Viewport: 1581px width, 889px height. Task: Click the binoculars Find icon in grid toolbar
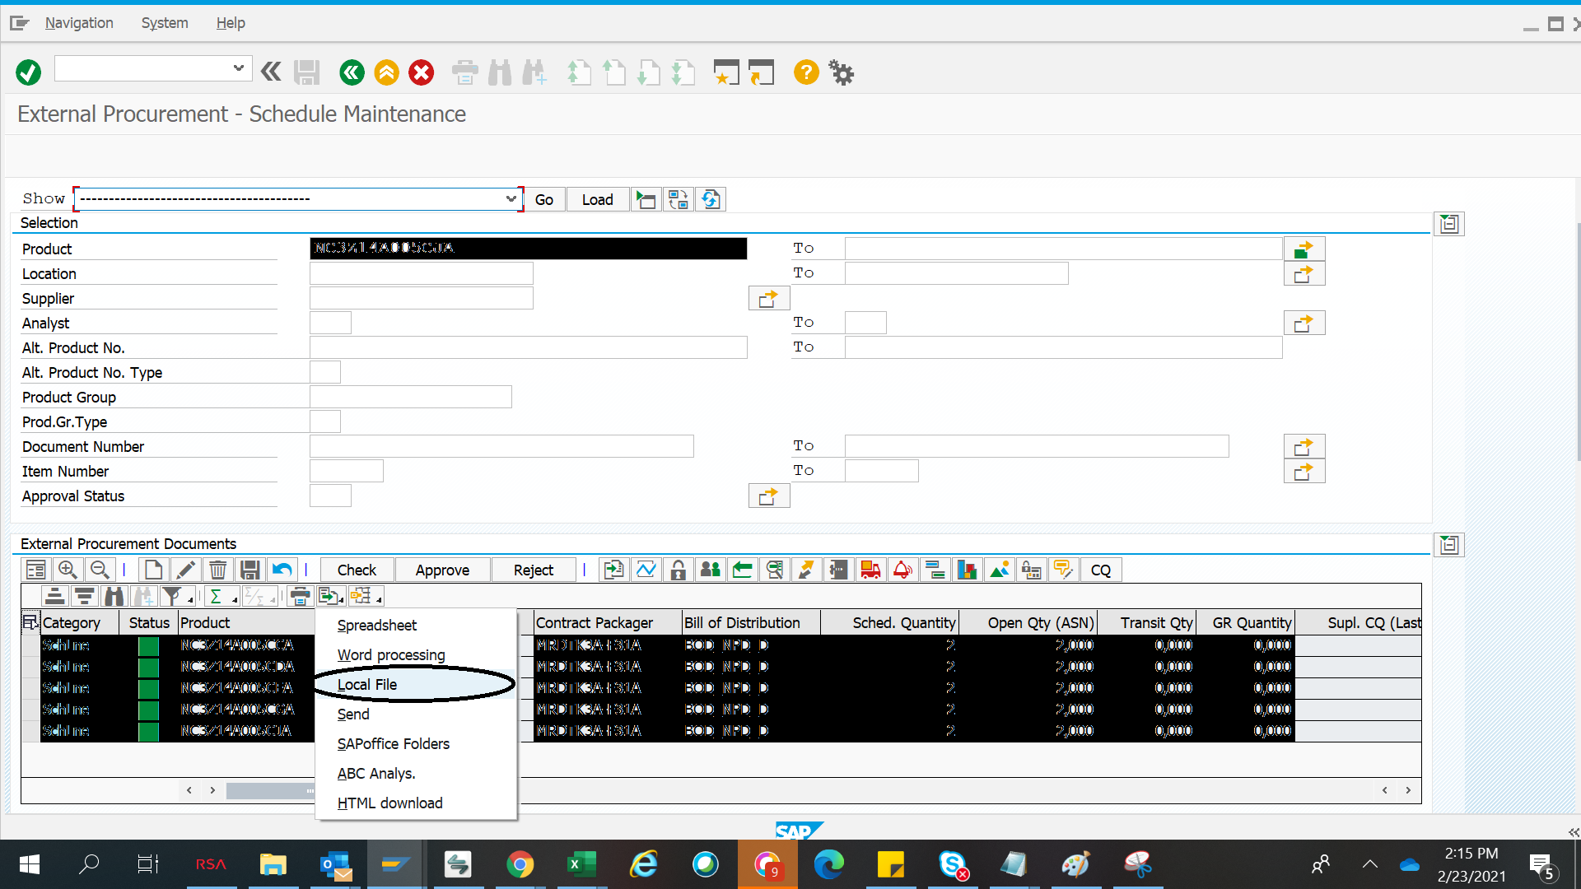114,596
